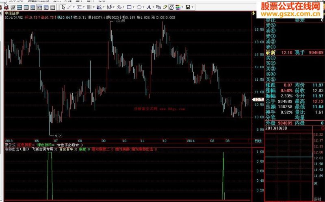Screen dimensions: 325x202
Task: Expand the channel lines dropdown arrow
Action: [x=123, y=7]
